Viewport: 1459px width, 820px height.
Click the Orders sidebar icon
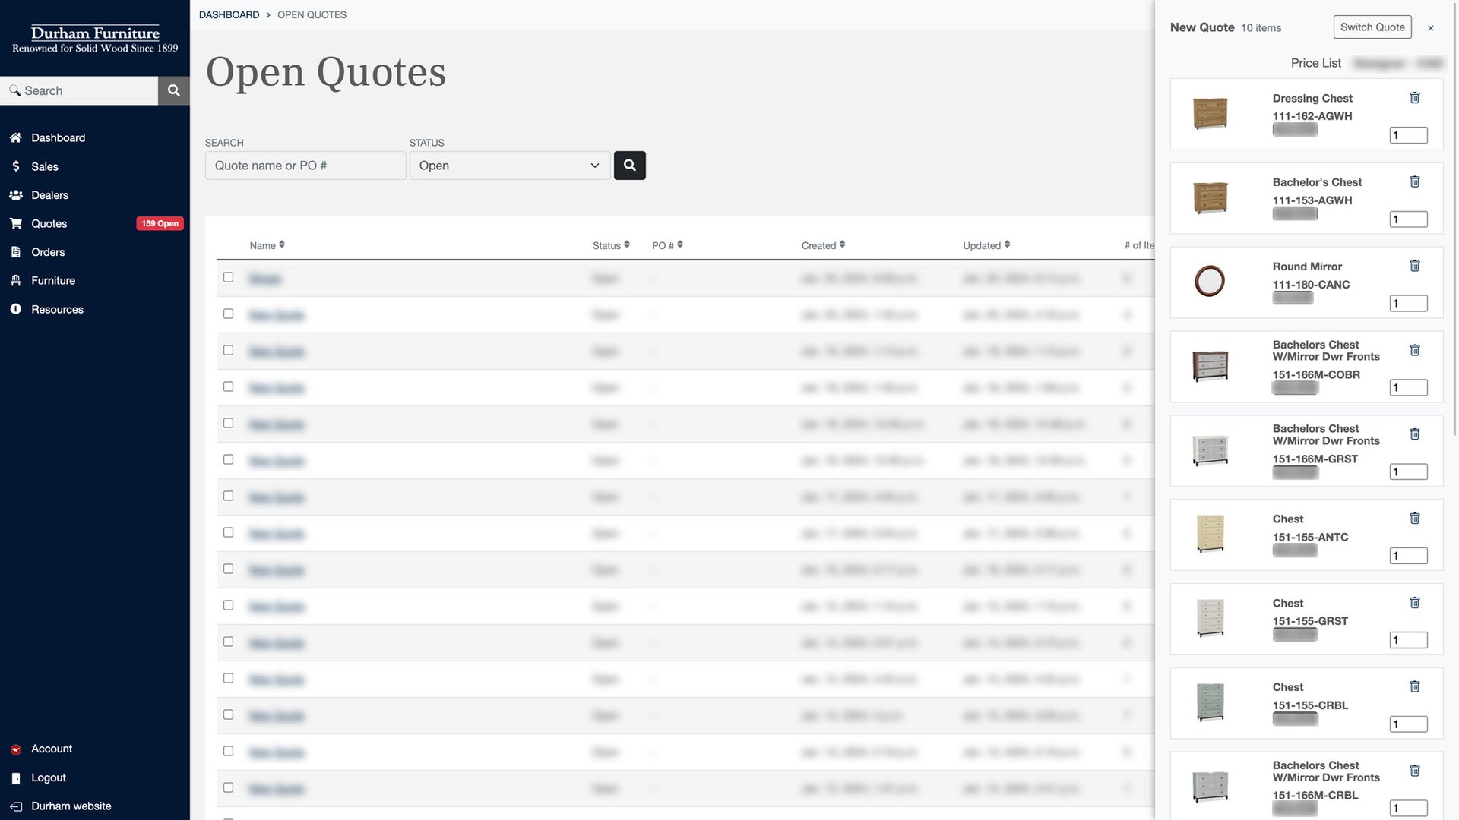point(15,252)
